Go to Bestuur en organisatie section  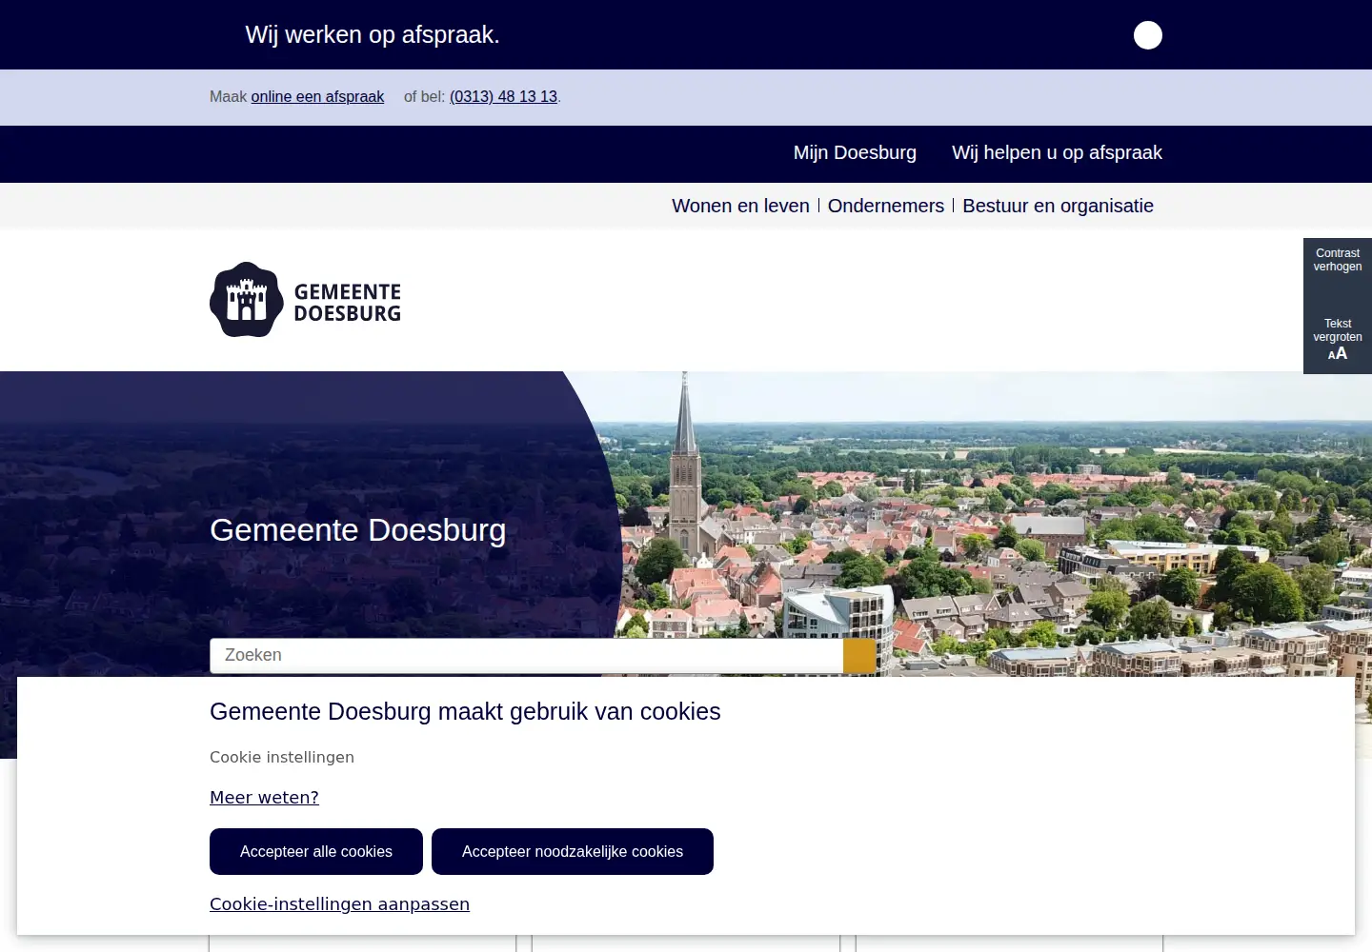[x=1058, y=206]
